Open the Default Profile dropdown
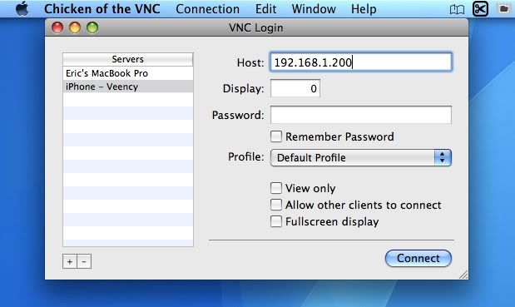This screenshot has height=307, width=515. 361,157
